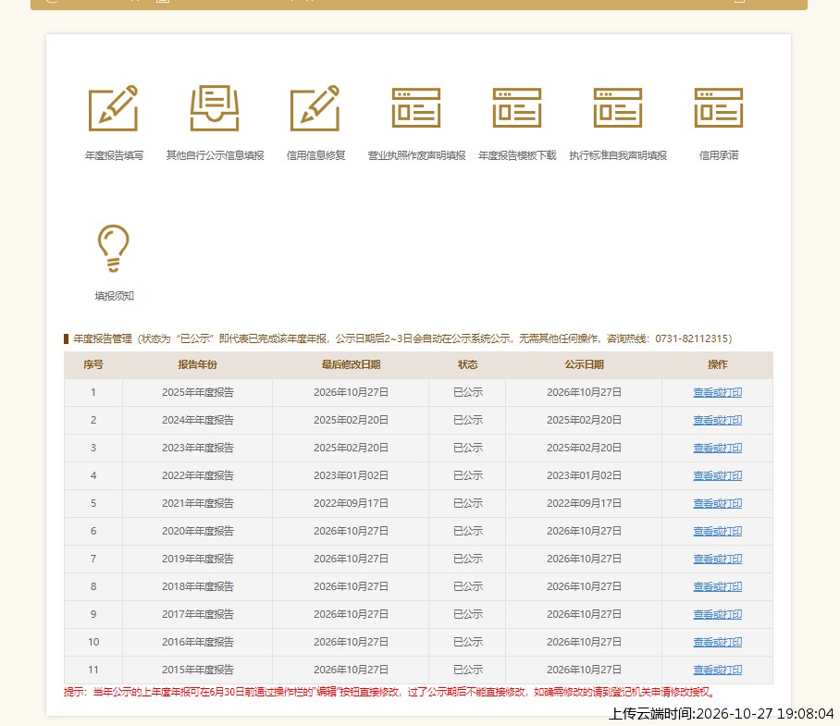Click the 2025年年度报告 cell
840x726 pixels.
coord(198,392)
